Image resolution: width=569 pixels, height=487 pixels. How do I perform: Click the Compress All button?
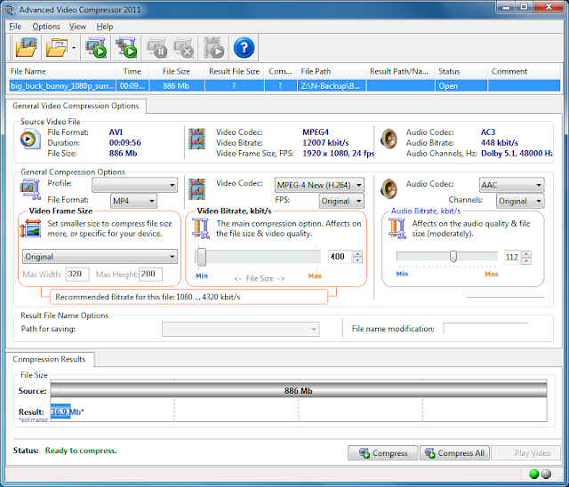tap(454, 453)
